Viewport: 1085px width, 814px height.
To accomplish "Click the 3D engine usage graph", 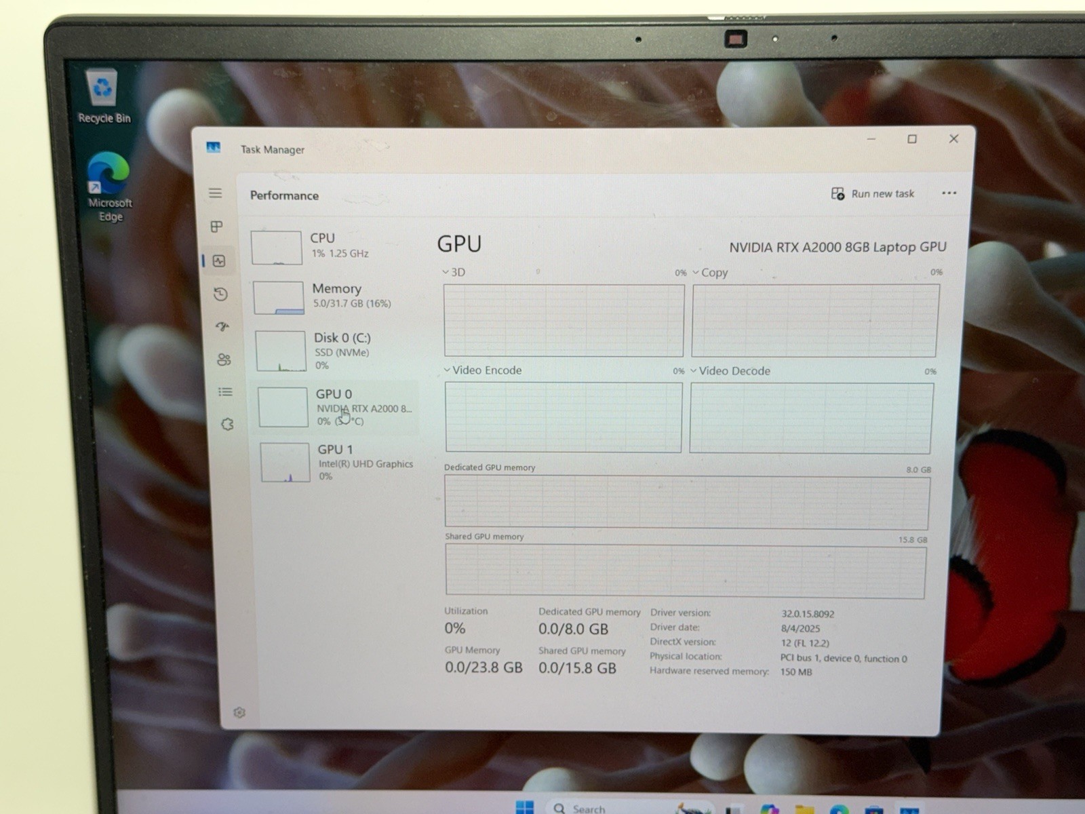I will click(564, 320).
